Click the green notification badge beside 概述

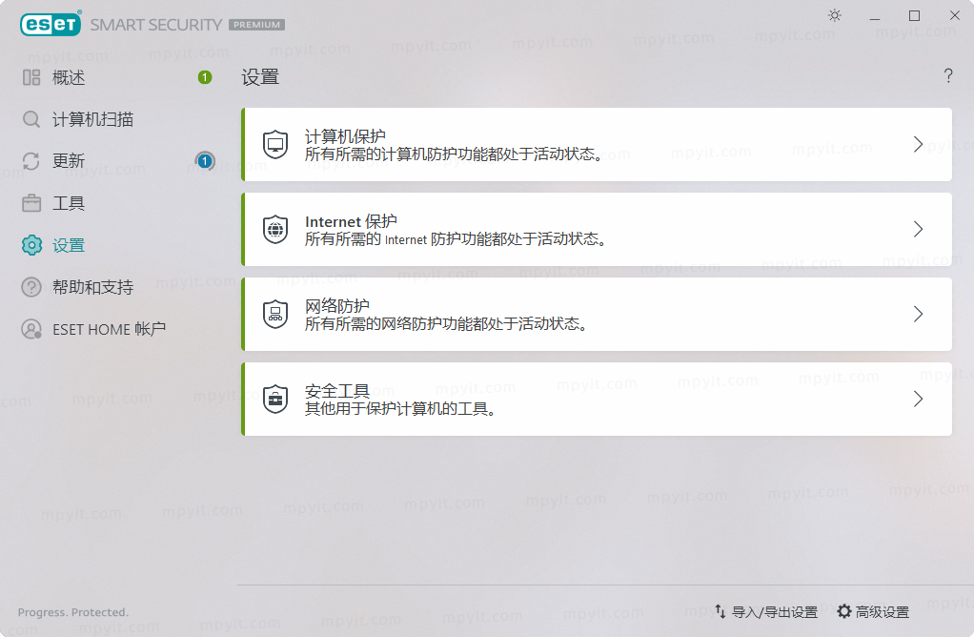pos(205,77)
